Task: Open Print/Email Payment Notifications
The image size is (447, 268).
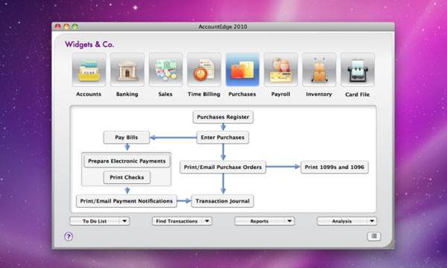Action: pos(127,201)
